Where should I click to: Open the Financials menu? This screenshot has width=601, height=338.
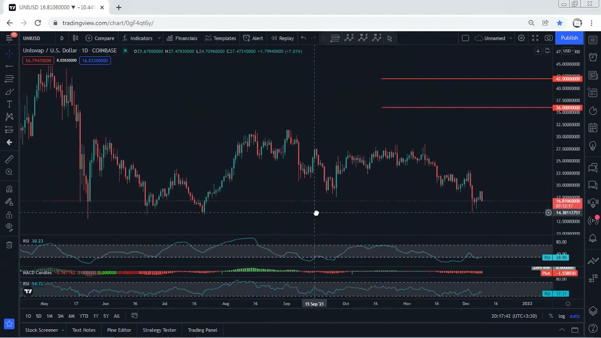(182, 38)
